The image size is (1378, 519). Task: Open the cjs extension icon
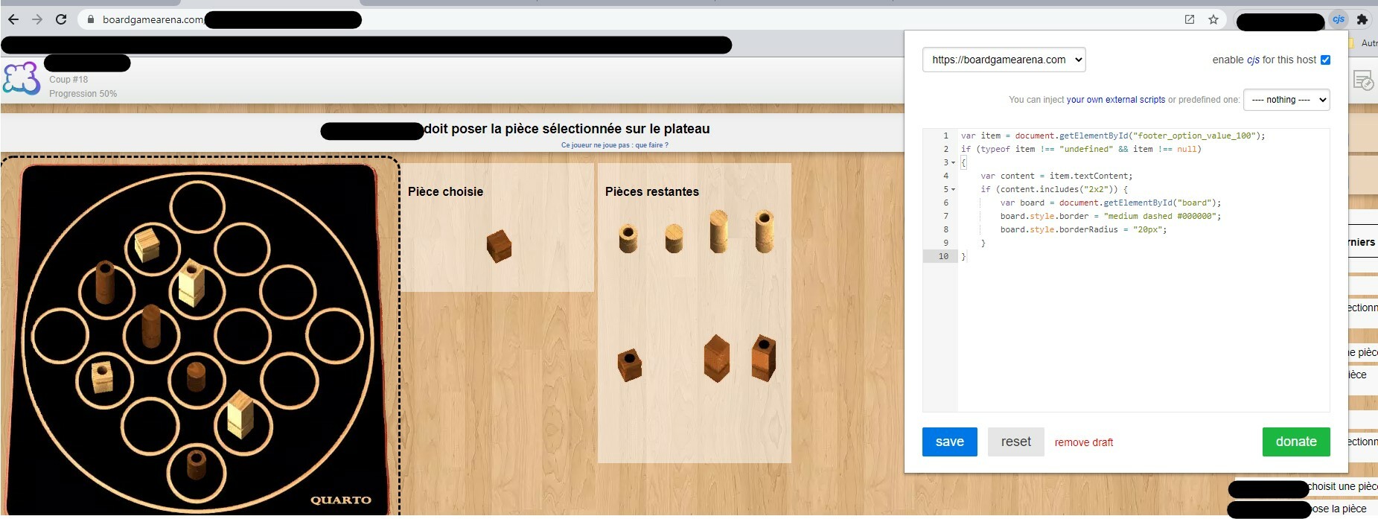coord(1339,19)
